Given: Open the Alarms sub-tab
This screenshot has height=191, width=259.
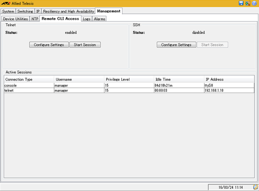Looking at the screenshot, I should tap(100, 19).
